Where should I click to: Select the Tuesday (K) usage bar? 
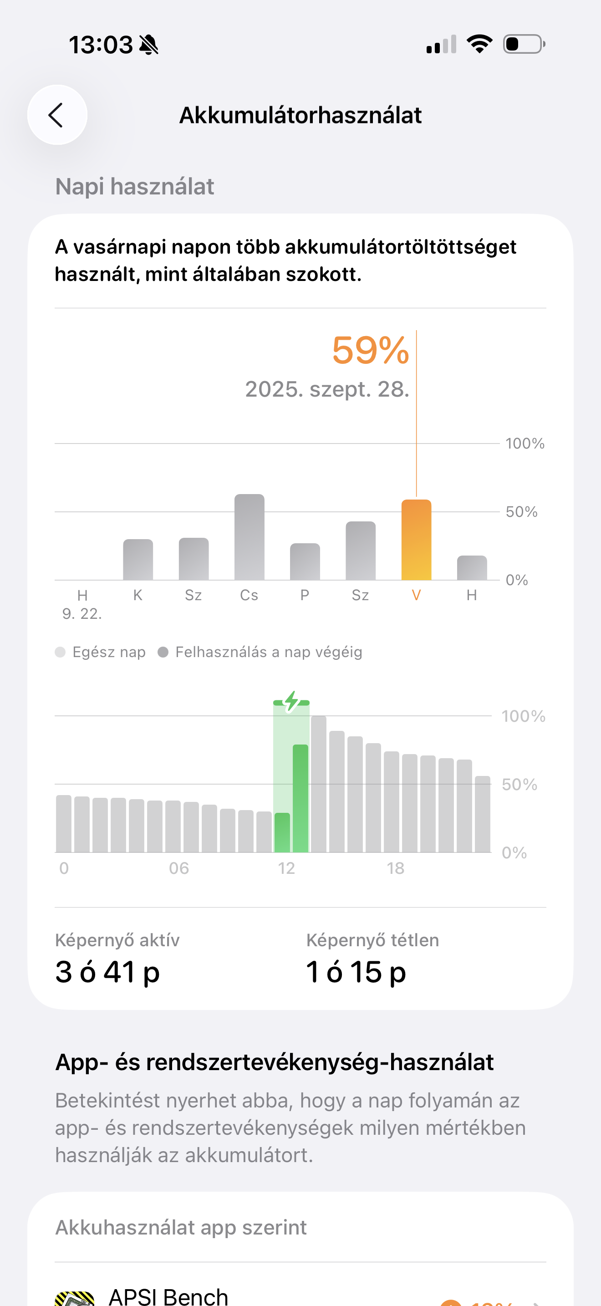(138, 560)
